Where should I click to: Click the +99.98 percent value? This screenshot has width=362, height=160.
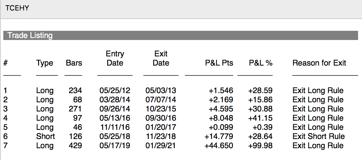(260, 146)
